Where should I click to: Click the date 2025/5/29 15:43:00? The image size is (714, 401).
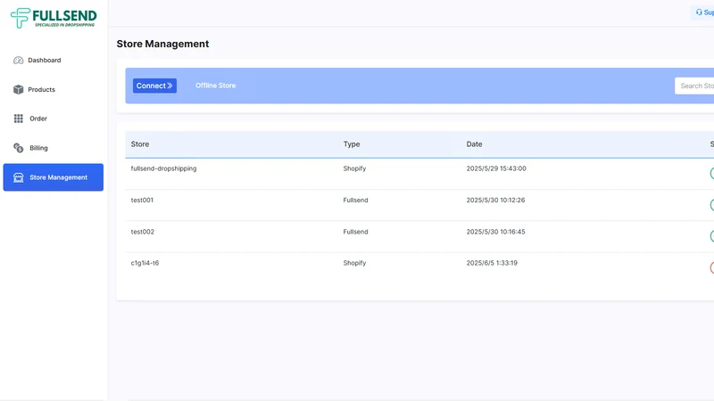[x=496, y=168]
